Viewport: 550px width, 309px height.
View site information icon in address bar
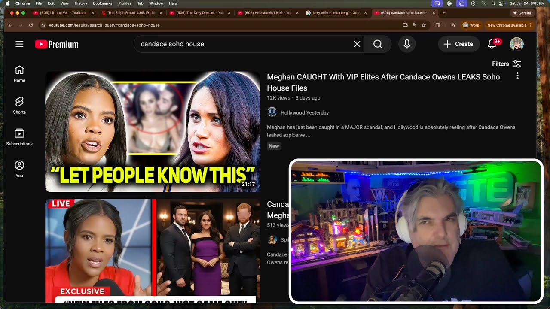pos(43,25)
